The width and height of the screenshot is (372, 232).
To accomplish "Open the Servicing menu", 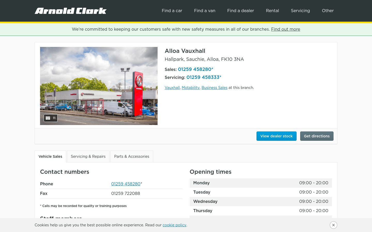I will pos(300,11).
